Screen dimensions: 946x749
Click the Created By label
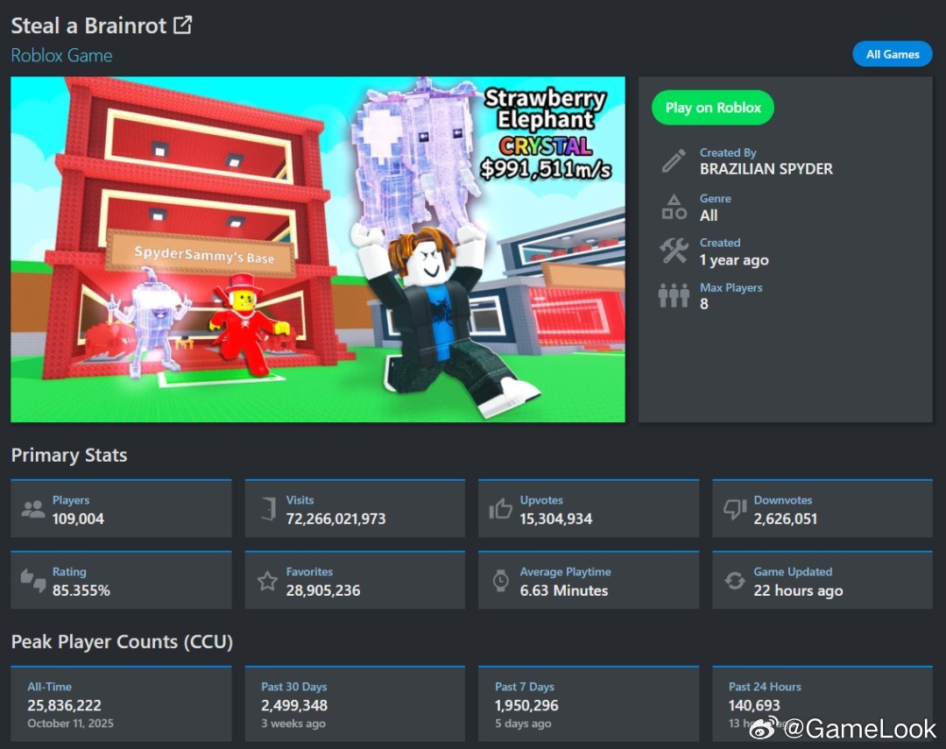coord(727,152)
